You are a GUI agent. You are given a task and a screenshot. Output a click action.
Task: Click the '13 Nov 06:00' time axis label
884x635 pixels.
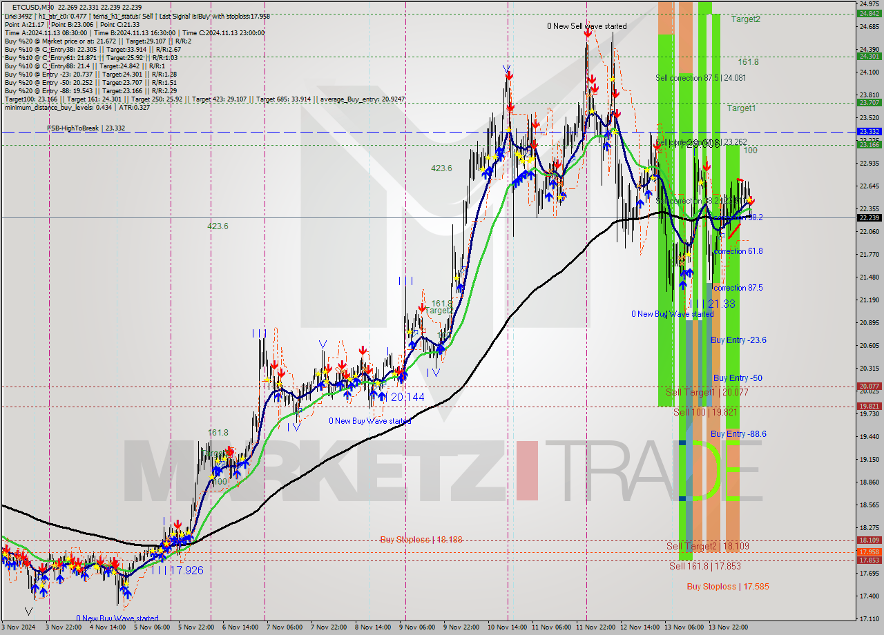click(684, 627)
